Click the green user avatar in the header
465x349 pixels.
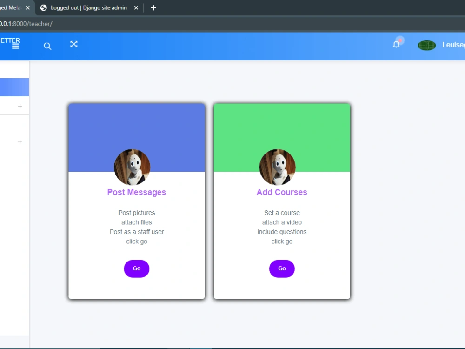coord(426,45)
